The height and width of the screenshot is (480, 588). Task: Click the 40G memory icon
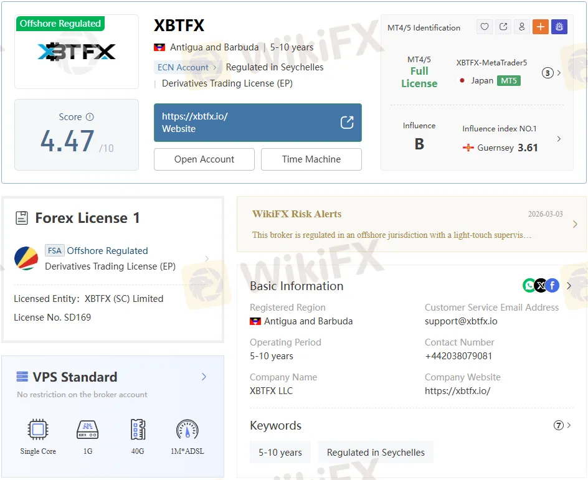pos(138,430)
